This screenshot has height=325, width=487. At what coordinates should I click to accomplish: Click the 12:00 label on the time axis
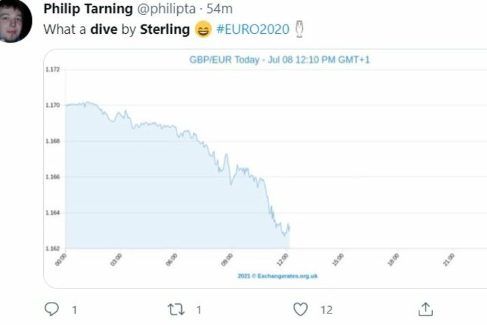(x=283, y=259)
